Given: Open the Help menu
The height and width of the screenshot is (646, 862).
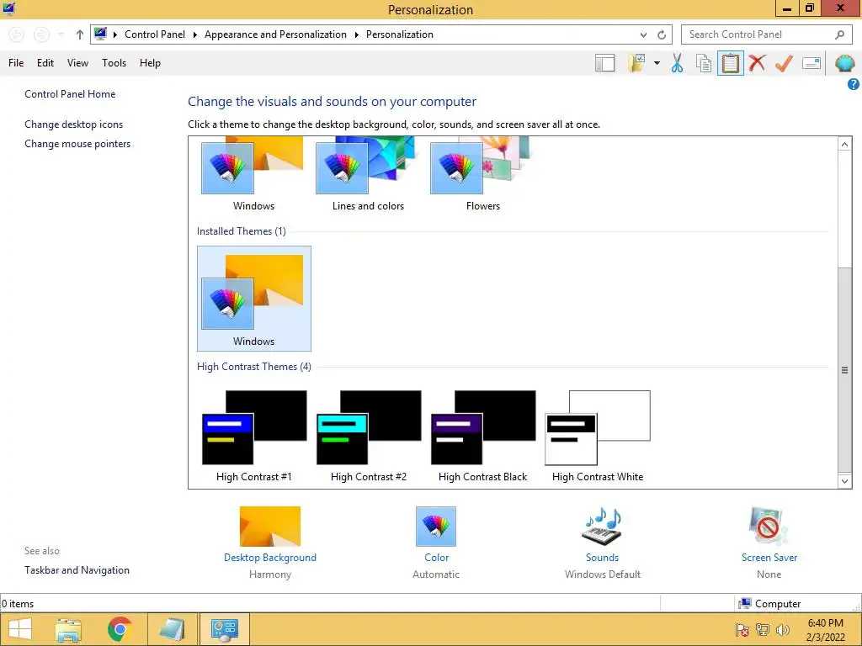Looking at the screenshot, I should point(150,62).
